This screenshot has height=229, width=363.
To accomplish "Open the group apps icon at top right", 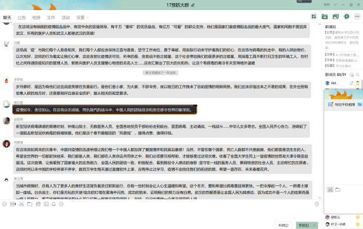I will click(x=314, y=16).
